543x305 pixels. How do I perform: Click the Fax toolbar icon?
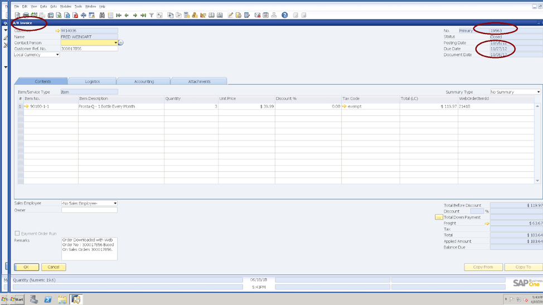pyautogui.click(x=51, y=15)
